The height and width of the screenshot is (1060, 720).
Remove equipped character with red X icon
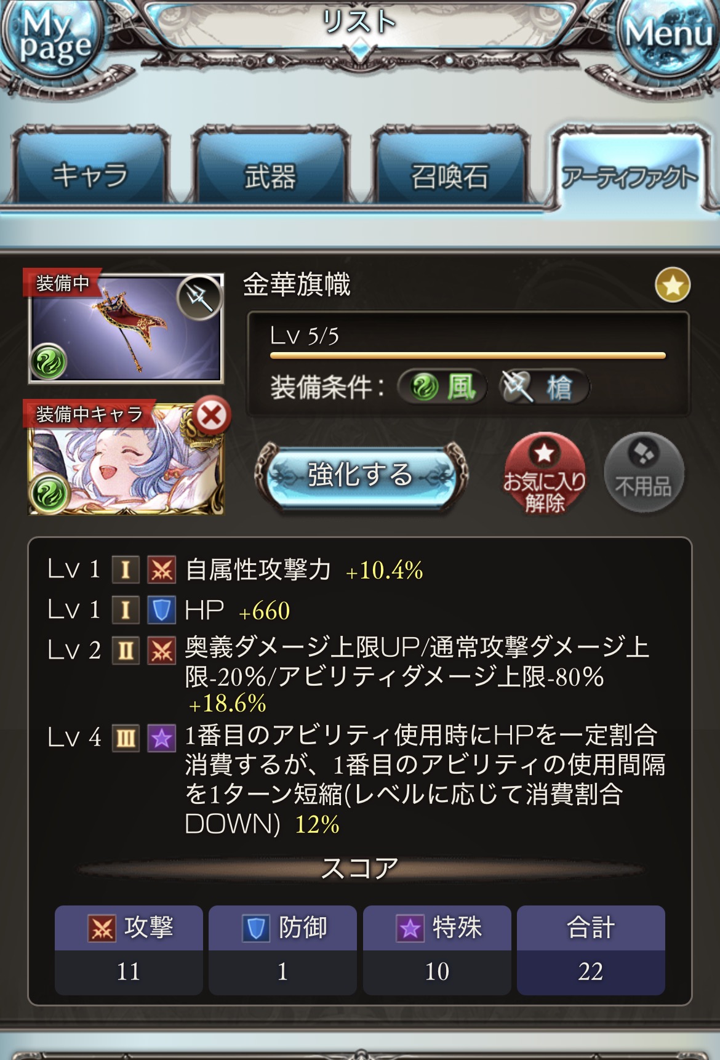(211, 416)
